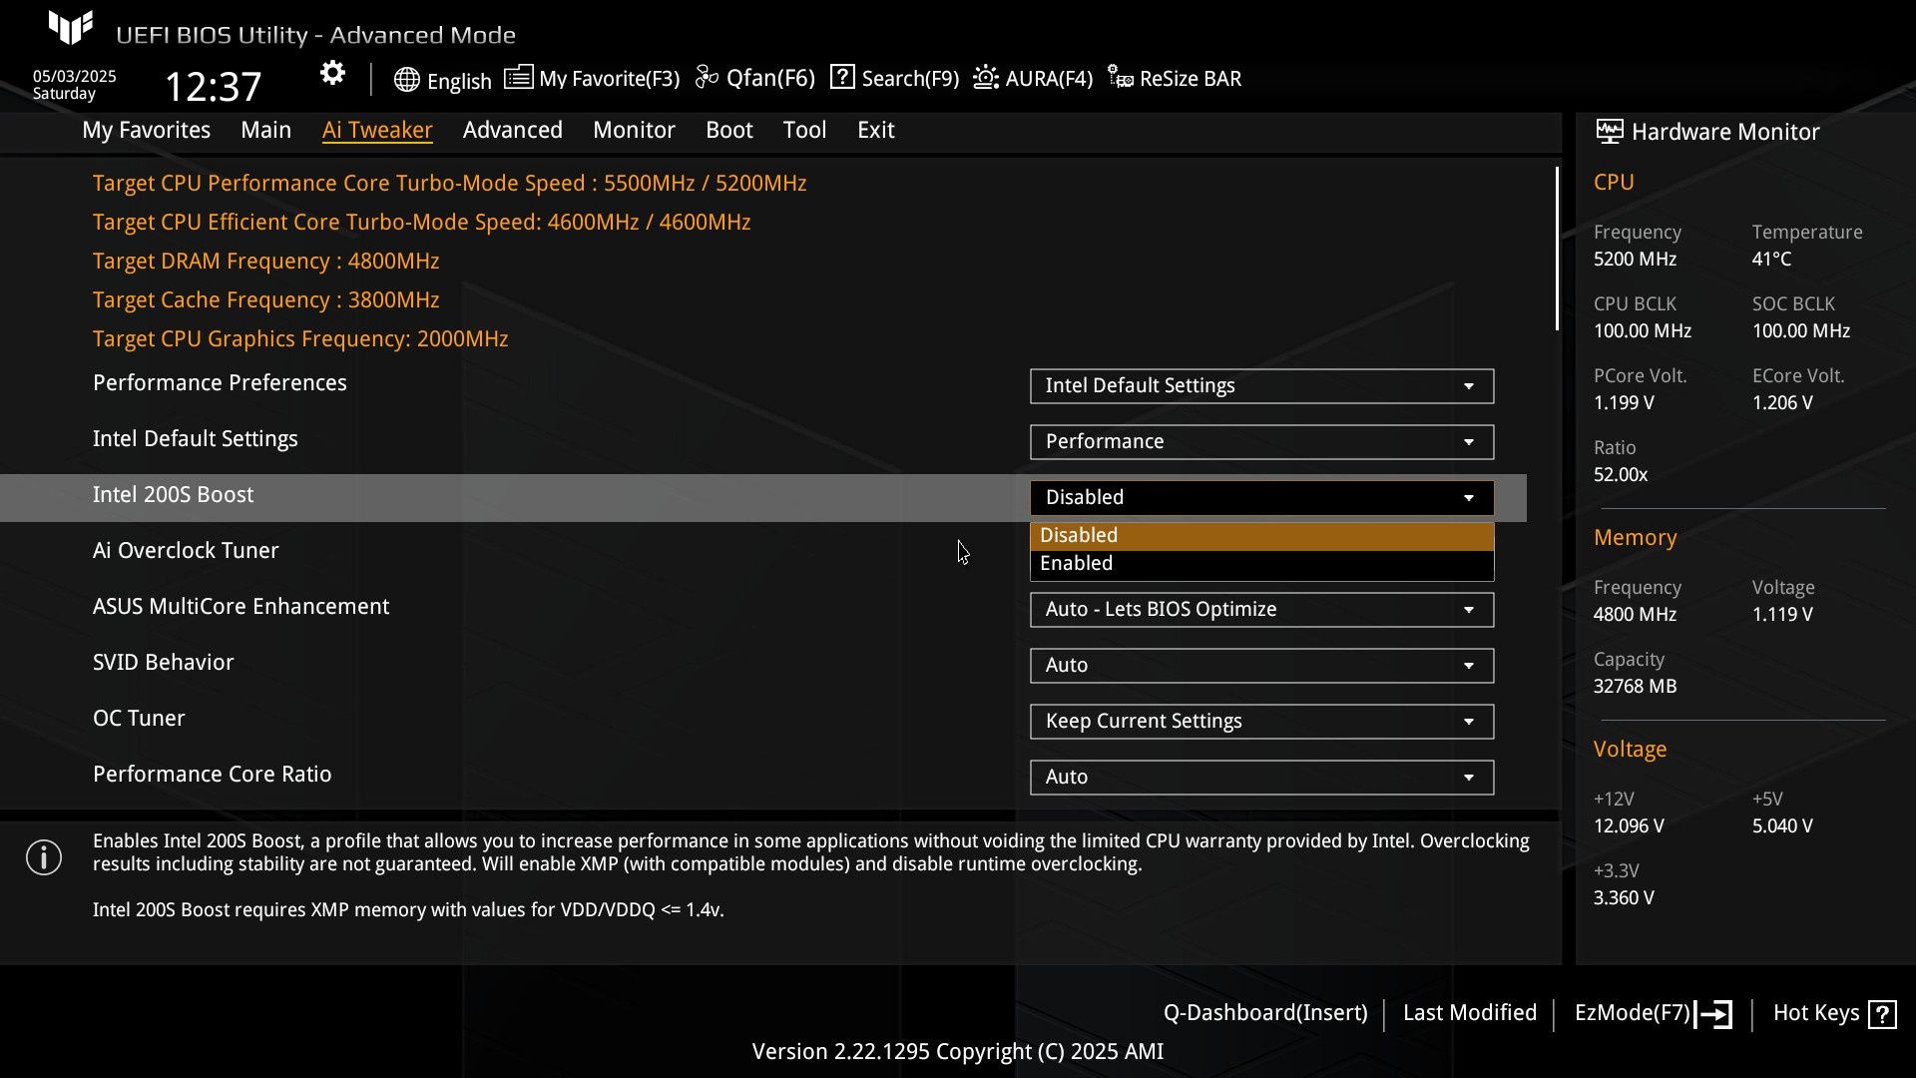Image resolution: width=1916 pixels, height=1078 pixels.
Task: Select the Performance Preferences label
Action: [x=220, y=383]
